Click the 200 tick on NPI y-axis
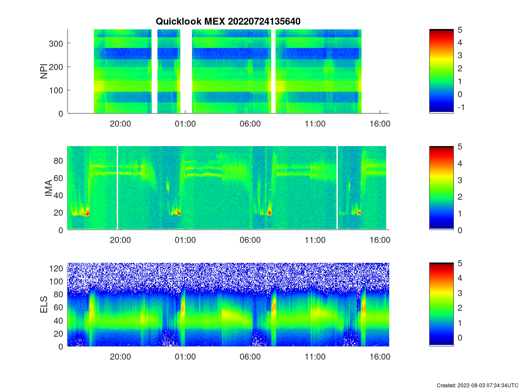This screenshot has width=519, height=389. coord(57,67)
